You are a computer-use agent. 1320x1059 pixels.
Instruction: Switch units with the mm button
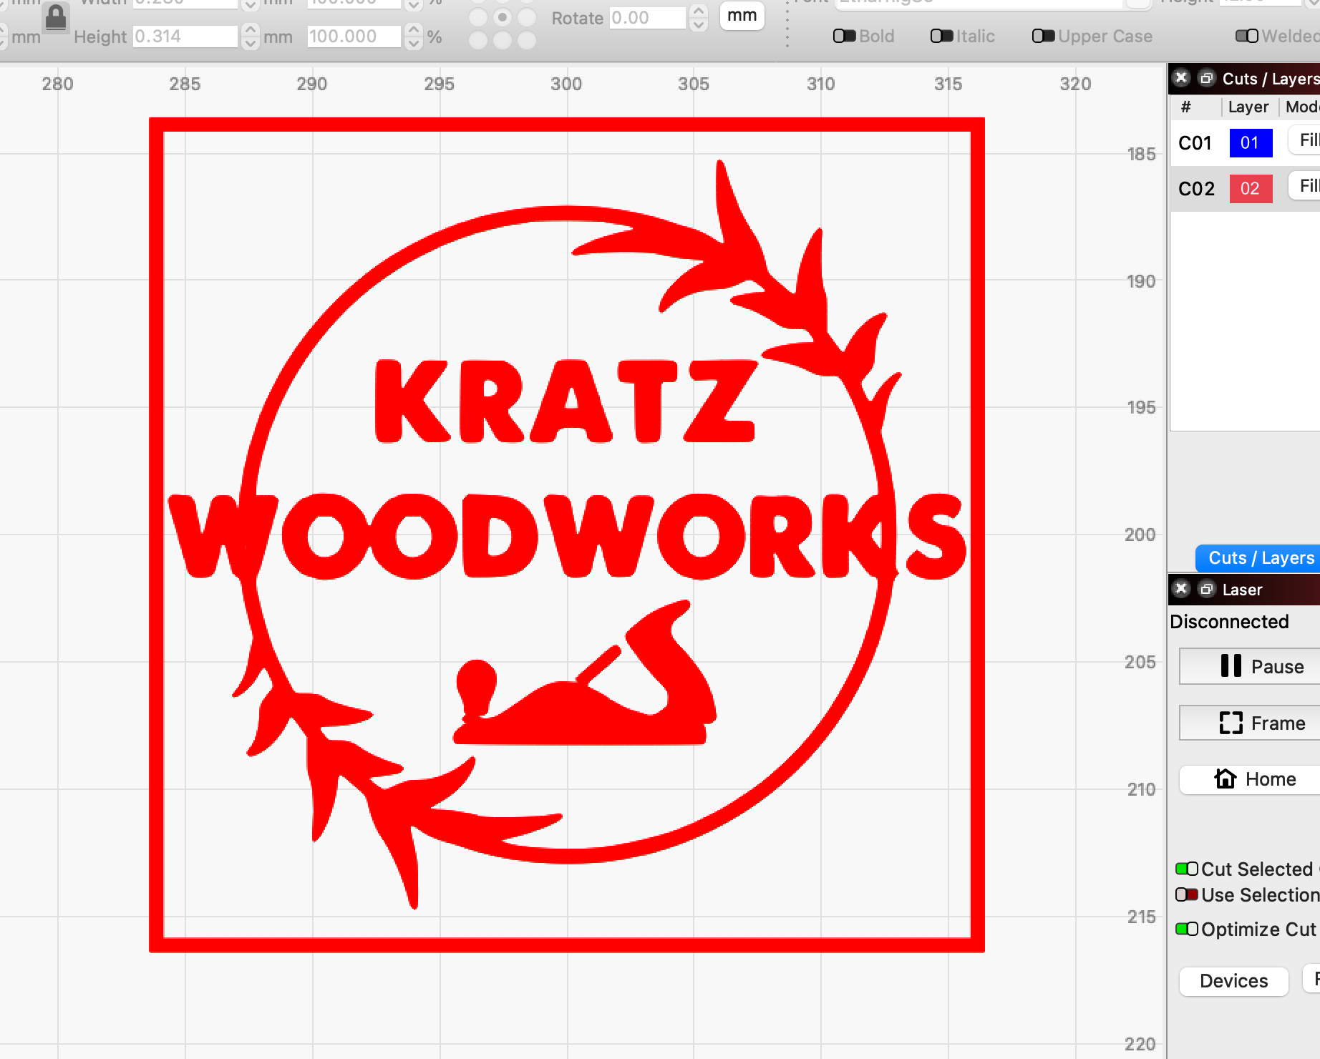pyautogui.click(x=742, y=16)
